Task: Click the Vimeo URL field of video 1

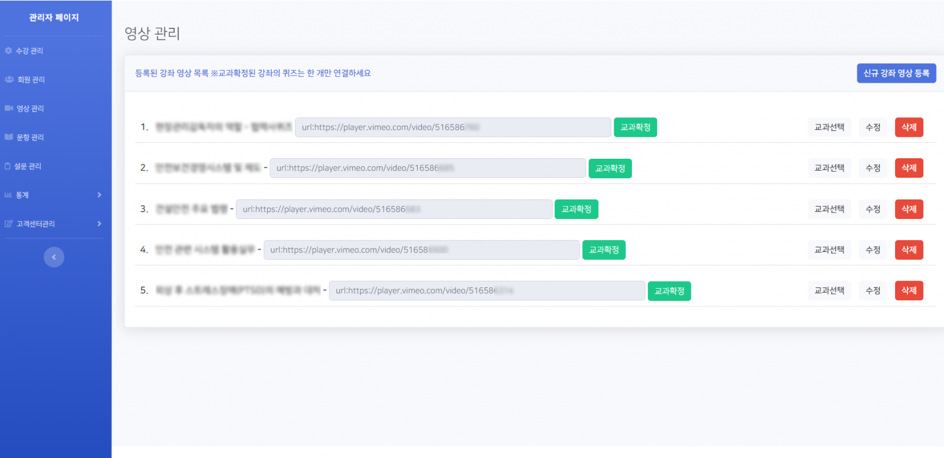Action: tap(452, 127)
